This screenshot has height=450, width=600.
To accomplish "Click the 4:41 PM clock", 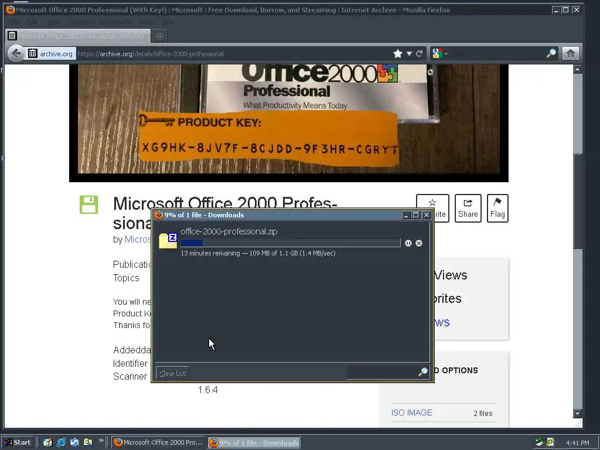I will point(577,443).
